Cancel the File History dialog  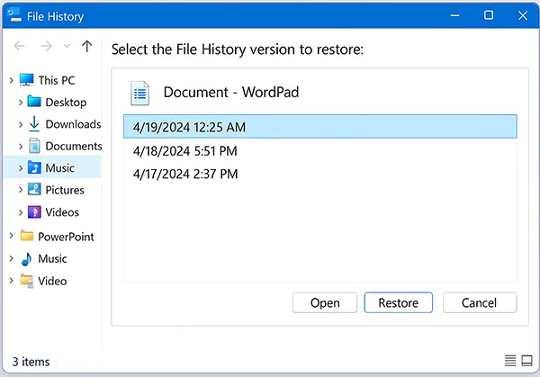480,303
